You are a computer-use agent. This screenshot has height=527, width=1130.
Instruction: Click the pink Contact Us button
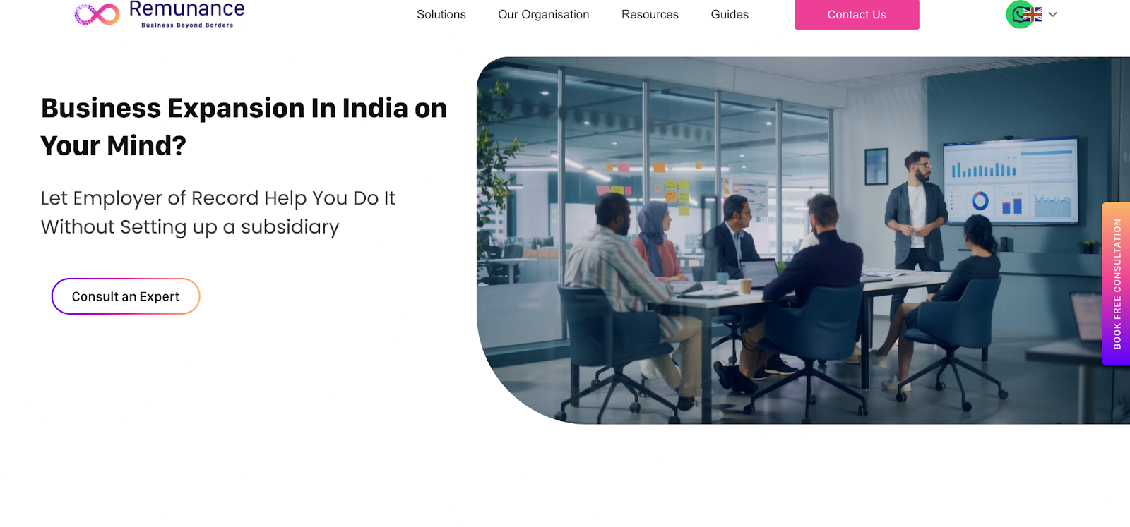tap(857, 14)
